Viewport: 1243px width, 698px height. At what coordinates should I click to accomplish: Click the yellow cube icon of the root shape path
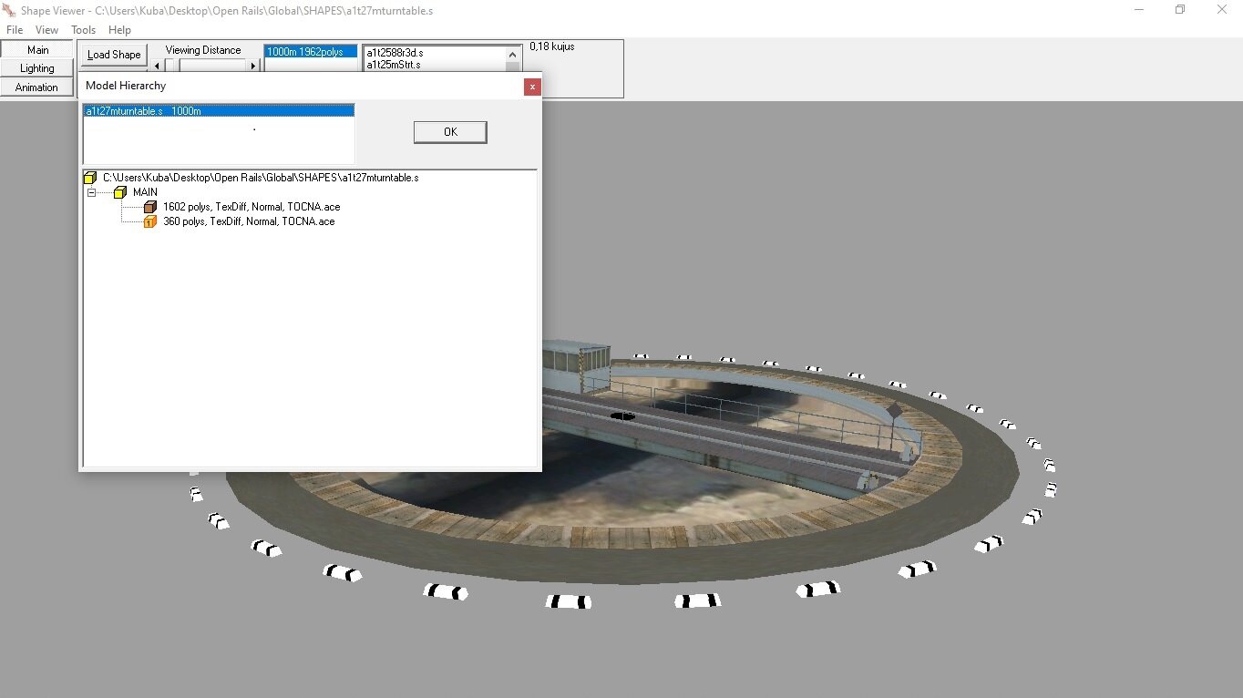pos(89,178)
